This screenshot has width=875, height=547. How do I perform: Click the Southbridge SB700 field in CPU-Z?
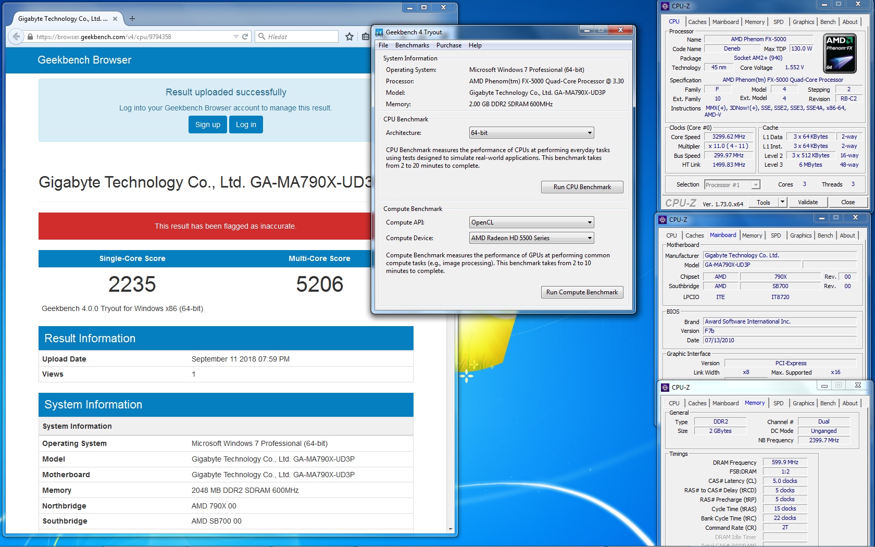click(x=780, y=286)
